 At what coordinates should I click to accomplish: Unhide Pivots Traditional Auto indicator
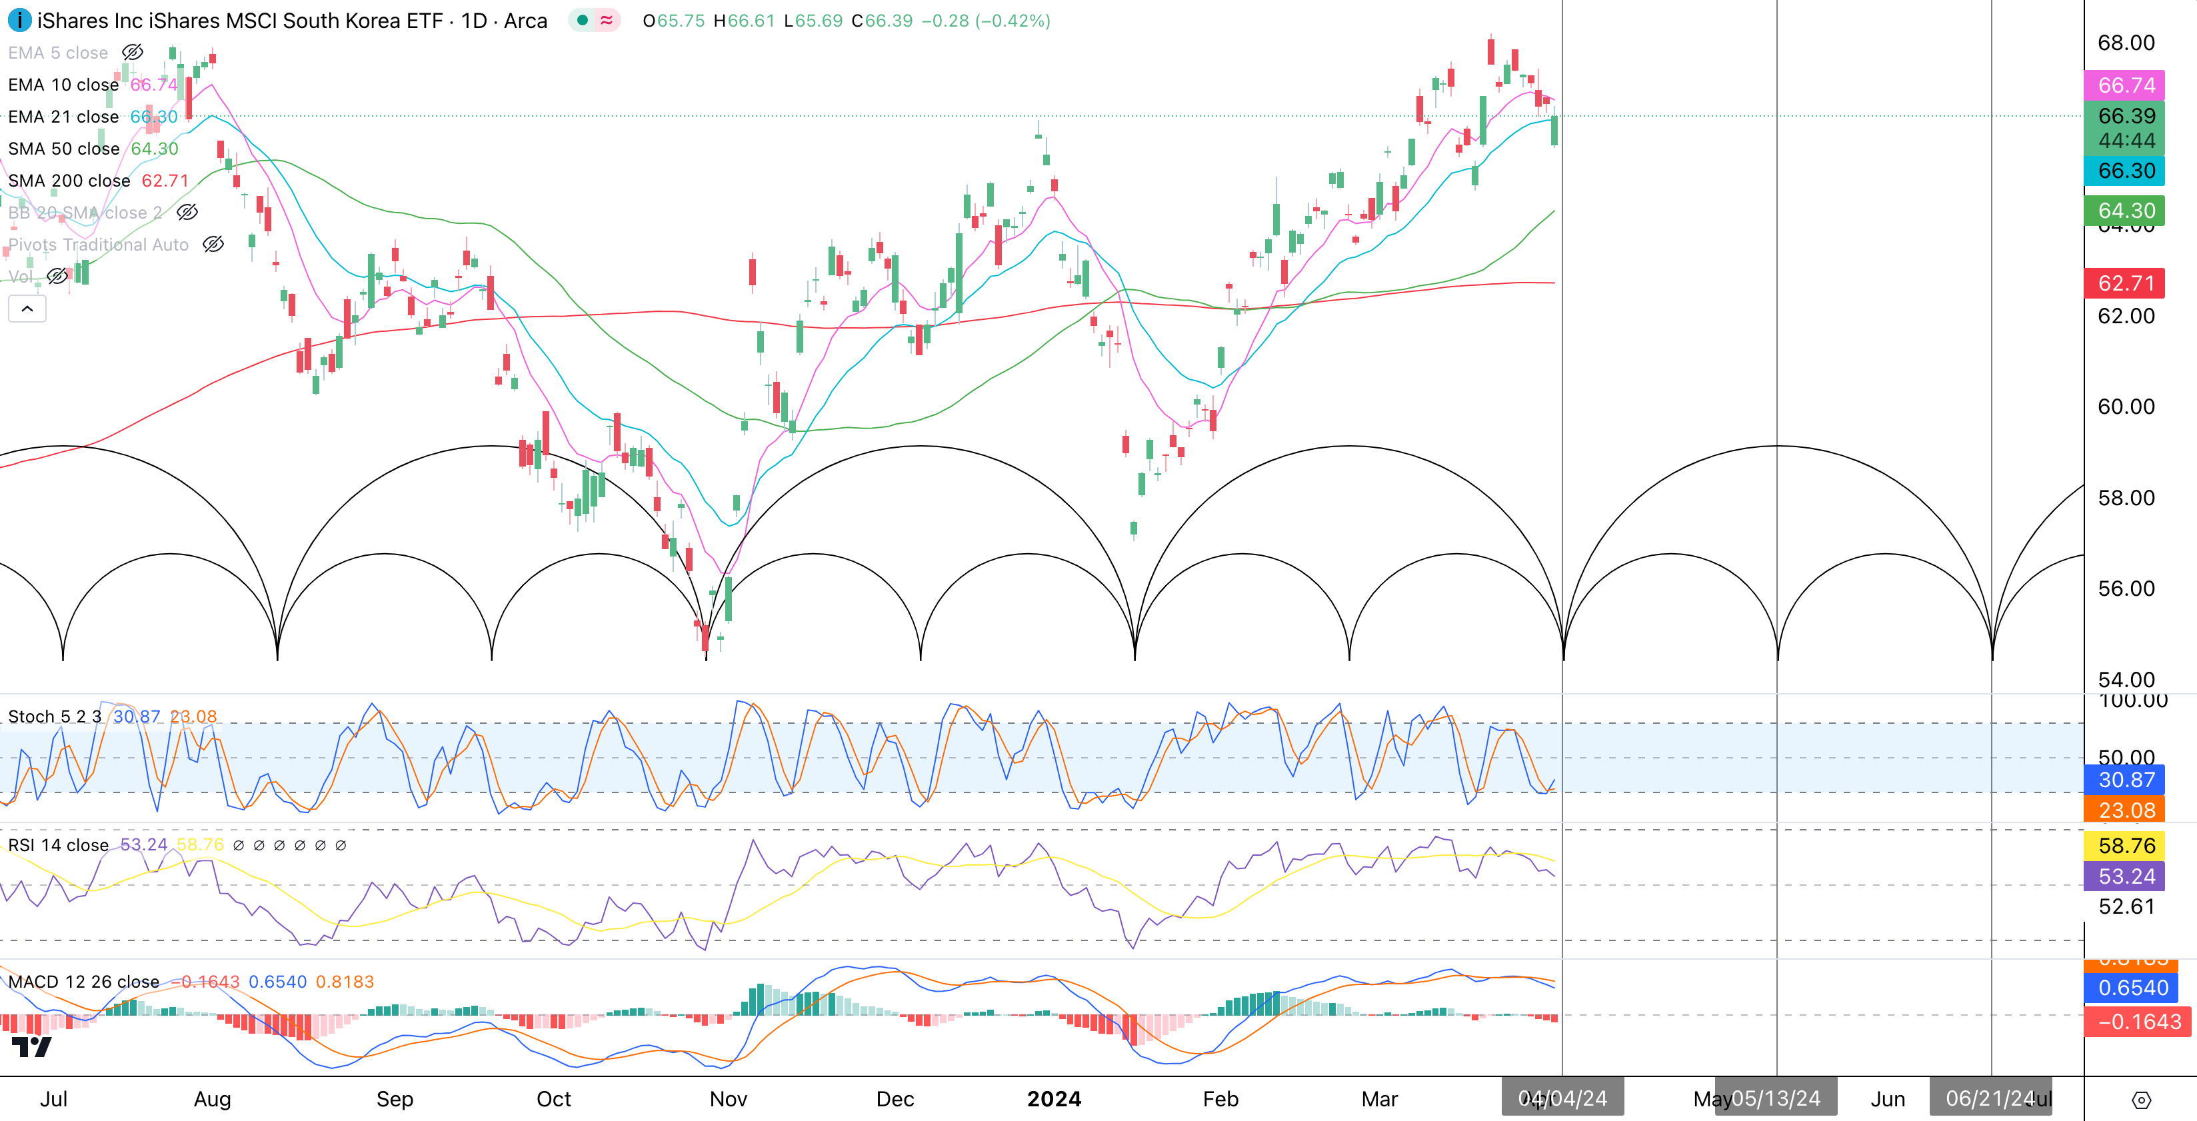[213, 245]
